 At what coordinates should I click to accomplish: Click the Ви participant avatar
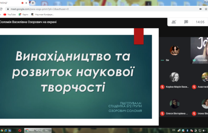click(174, 50)
